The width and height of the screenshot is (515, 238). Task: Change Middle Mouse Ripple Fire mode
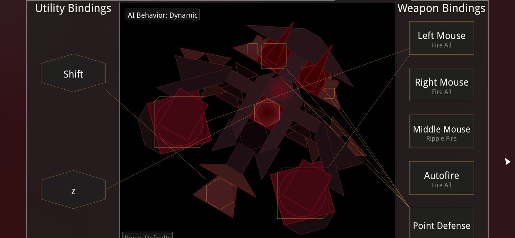(x=441, y=131)
